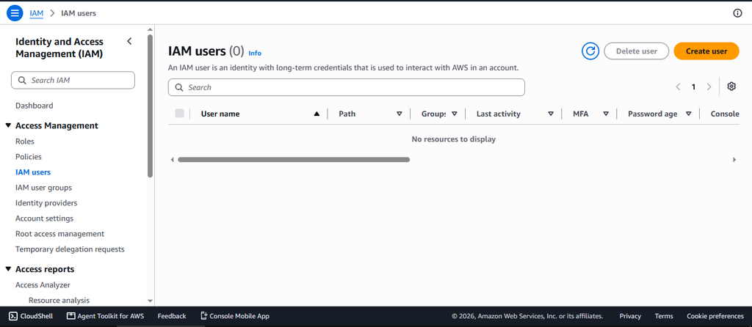Click the horizontal table scrollbar
752x327 pixels.
(294, 159)
